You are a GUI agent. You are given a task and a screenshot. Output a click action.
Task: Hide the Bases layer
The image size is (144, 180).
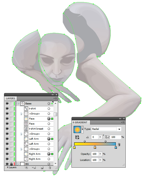pyautogui.click(x=7, y=104)
